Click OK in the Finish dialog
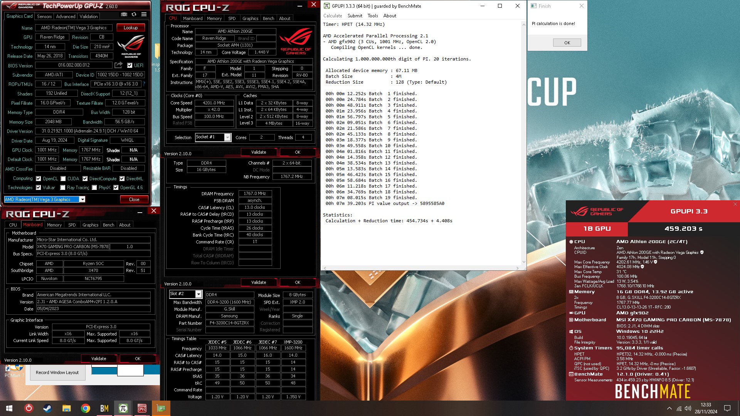740x416 pixels. [567, 43]
